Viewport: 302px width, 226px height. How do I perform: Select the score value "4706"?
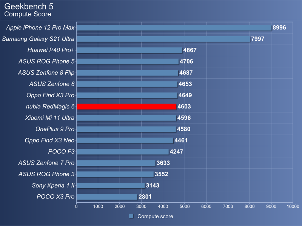(186, 61)
